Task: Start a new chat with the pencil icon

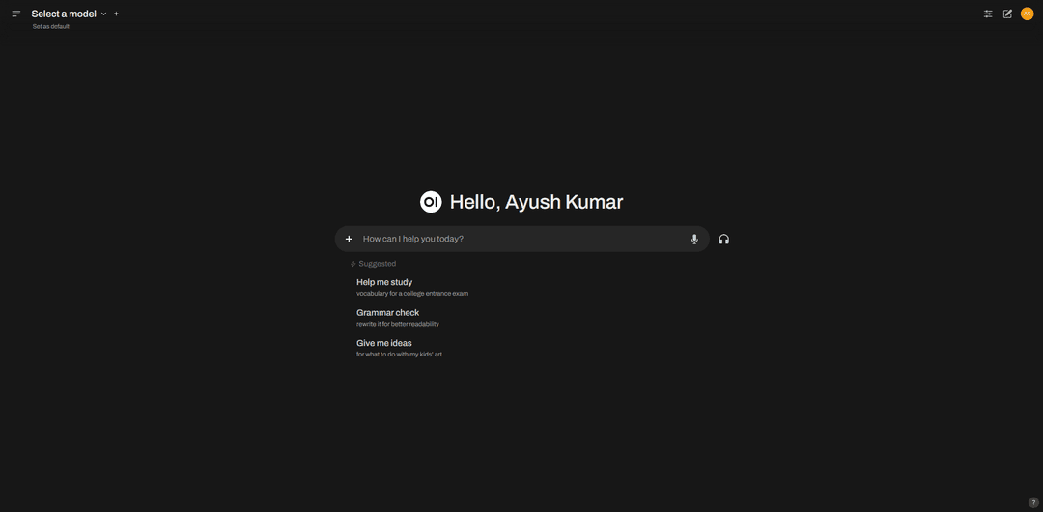Action: click(1007, 14)
